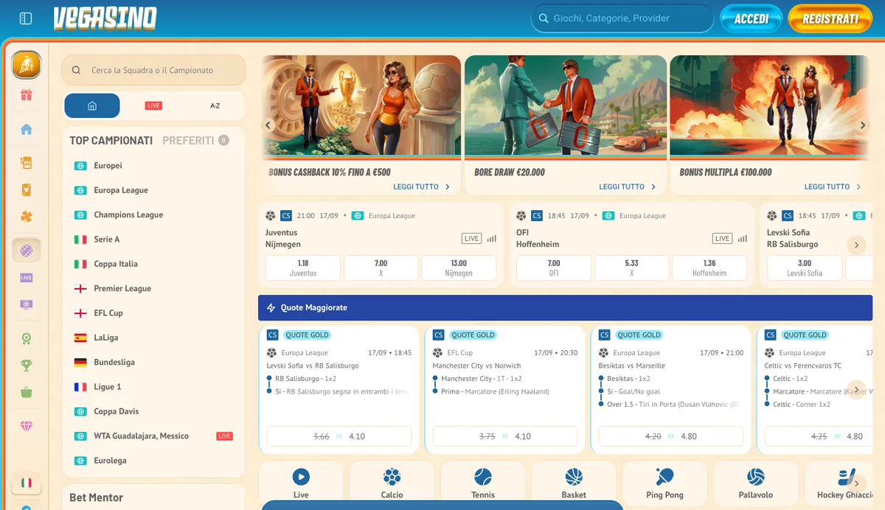The image size is (885, 510).
Task: Switch to the home tab in sports panel
Action: (92, 105)
